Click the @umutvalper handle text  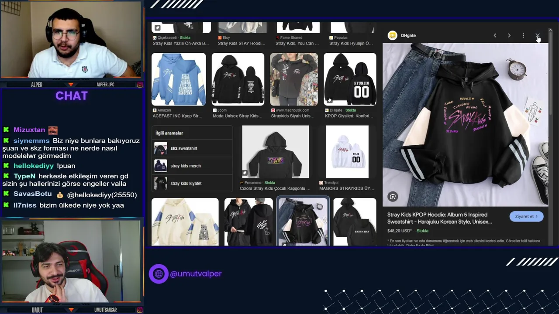point(196,274)
